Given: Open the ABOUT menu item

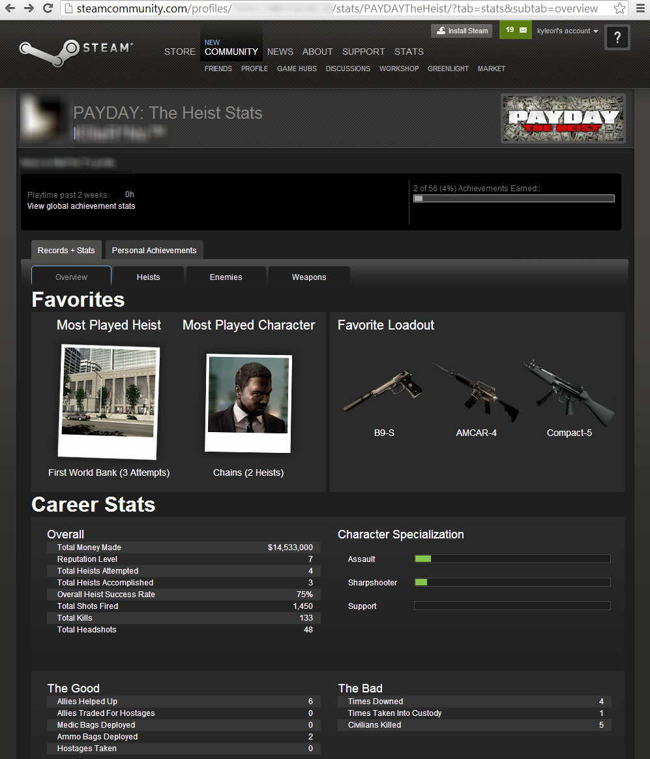Looking at the screenshot, I should click(x=318, y=52).
